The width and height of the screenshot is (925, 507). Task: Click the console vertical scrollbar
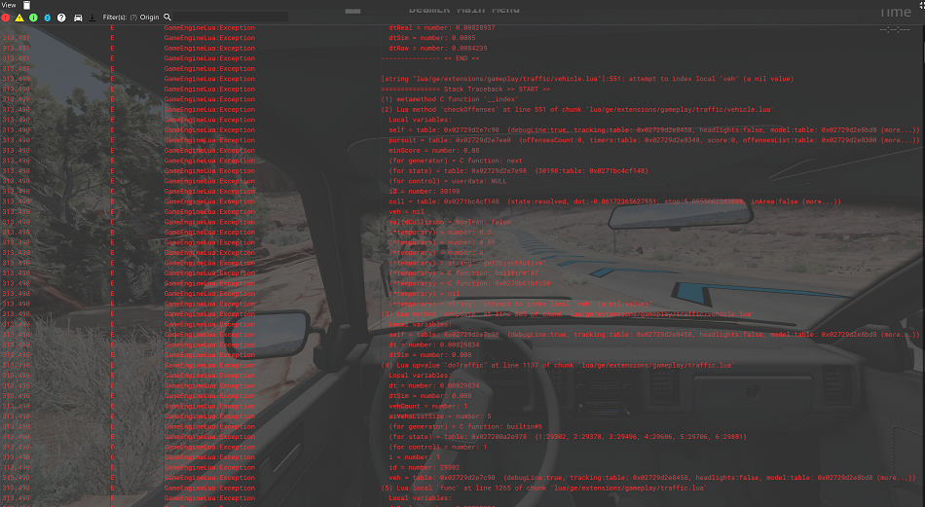pyautogui.click(x=922, y=266)
